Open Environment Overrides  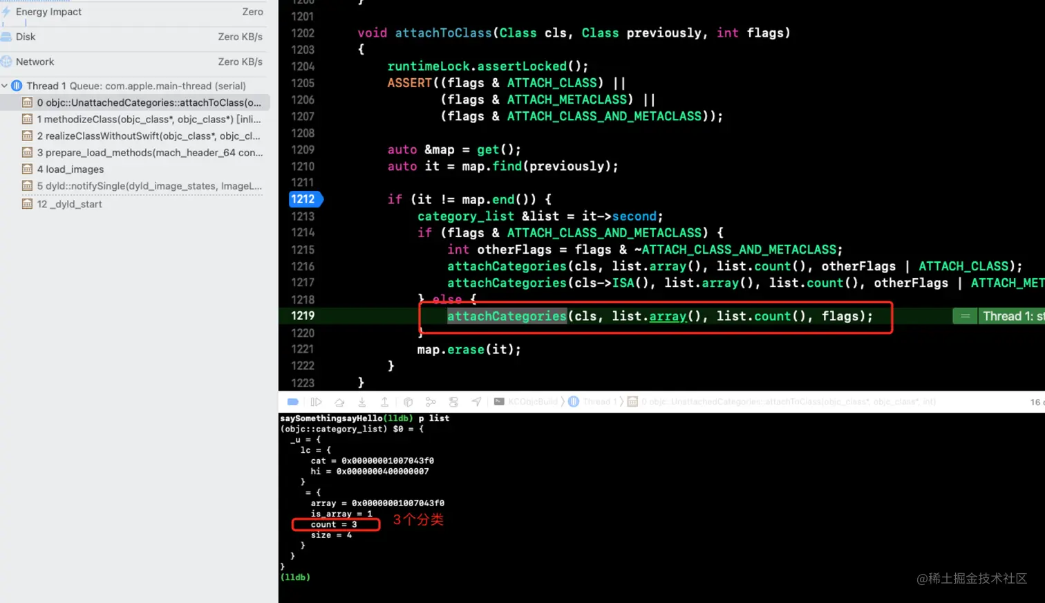pyautogui.click(x=454, y=402)
